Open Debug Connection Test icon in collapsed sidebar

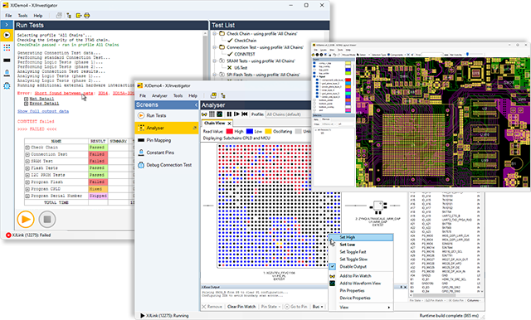point(7,85)
